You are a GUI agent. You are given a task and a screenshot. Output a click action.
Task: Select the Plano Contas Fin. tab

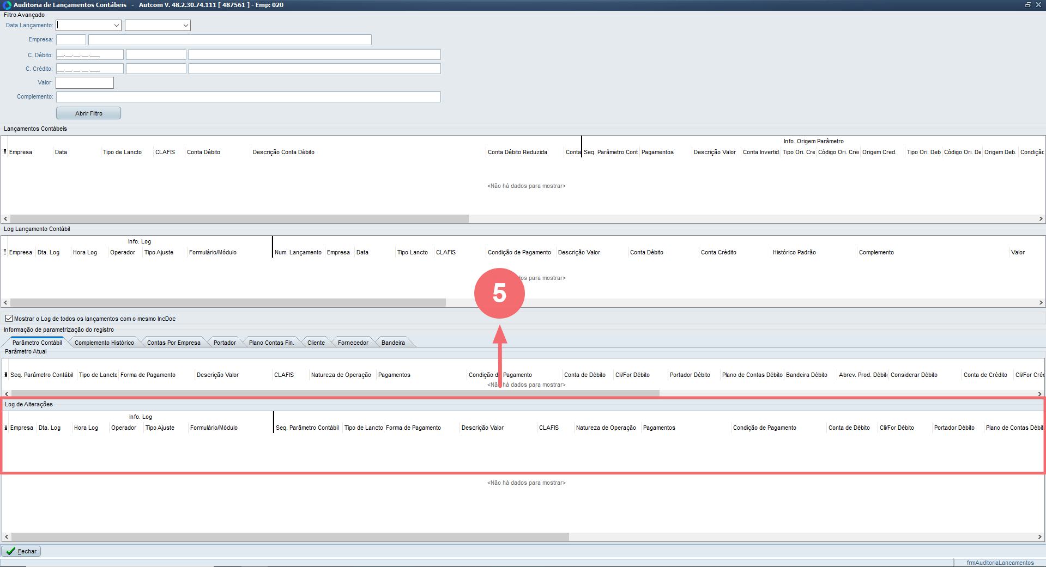[271, 343]
